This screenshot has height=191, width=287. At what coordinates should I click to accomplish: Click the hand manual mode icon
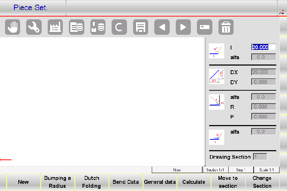(13, 27)
